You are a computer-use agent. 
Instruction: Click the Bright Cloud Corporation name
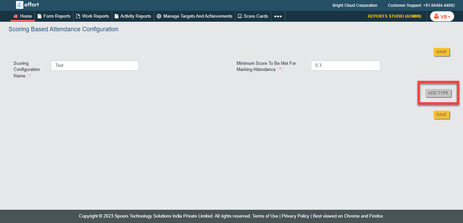click(x=355, y=5)
